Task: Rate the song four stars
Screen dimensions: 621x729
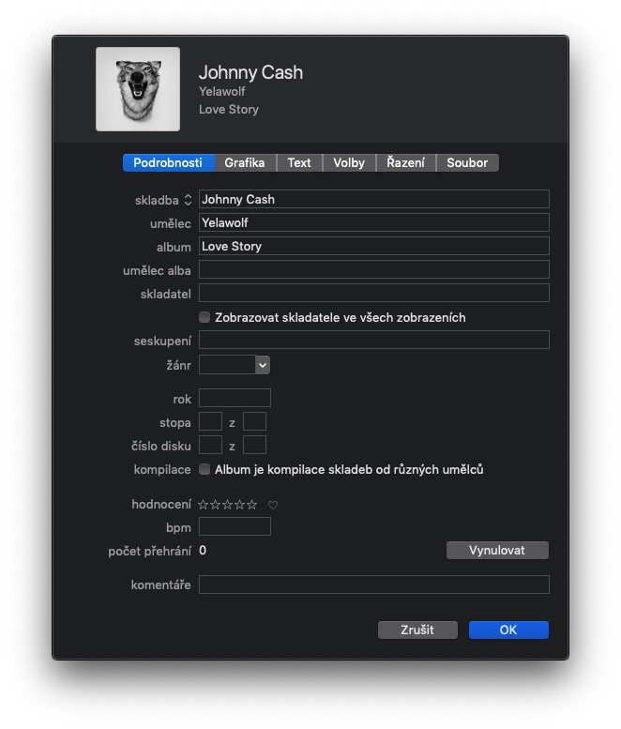Action: [x=239, y=505]
